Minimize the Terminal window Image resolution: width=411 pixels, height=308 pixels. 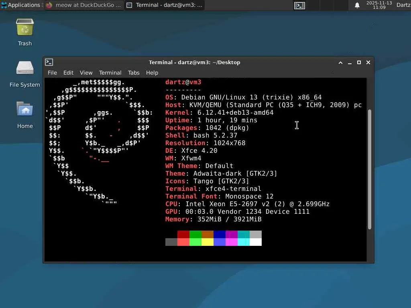[350, 63]
